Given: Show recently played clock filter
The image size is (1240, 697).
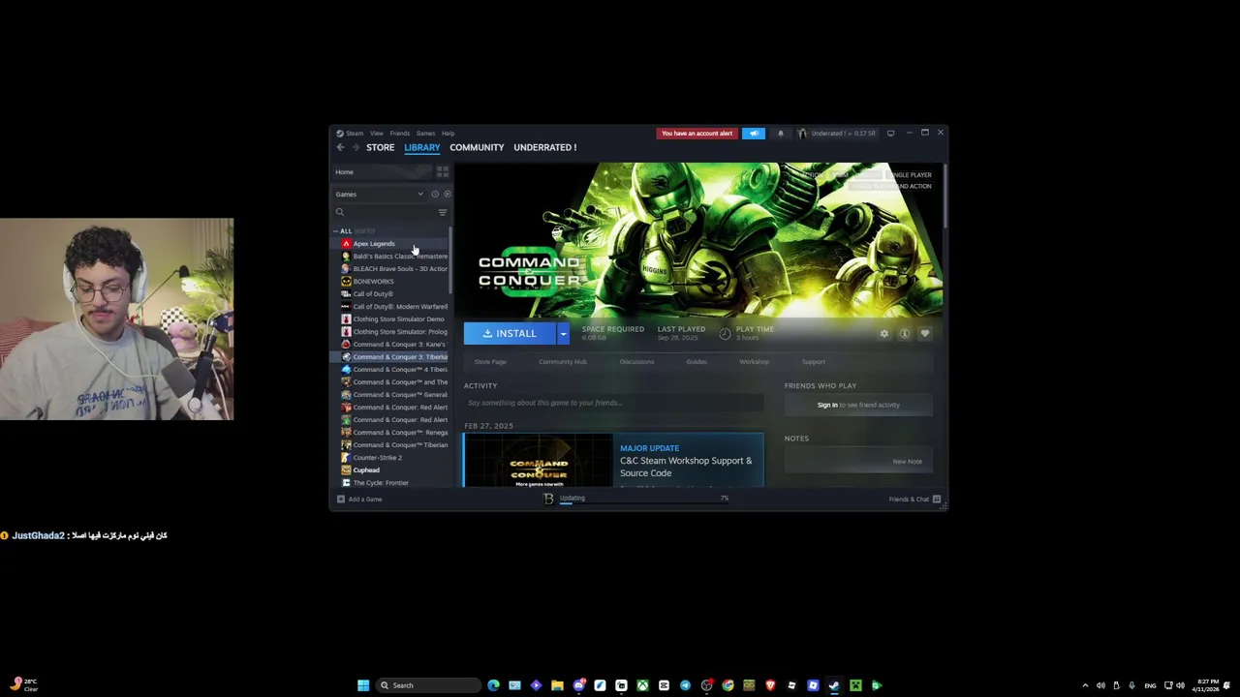Looking at the screenshot, I should pyautogui.click(x=435, y=194).
